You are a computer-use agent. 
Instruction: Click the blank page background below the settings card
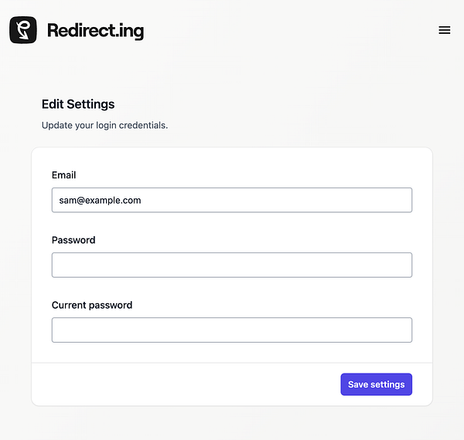(x=232, y=423)
